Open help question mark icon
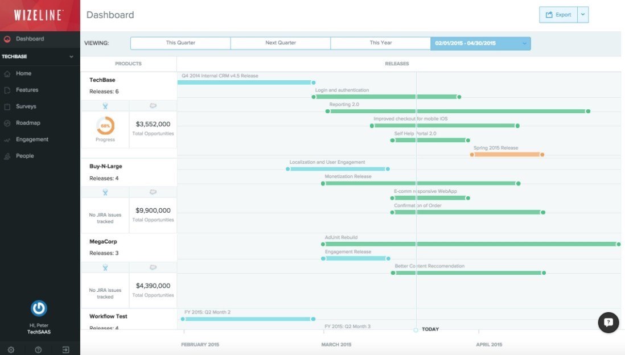Screen dimensions: 625x355 (x=38, y=350)
